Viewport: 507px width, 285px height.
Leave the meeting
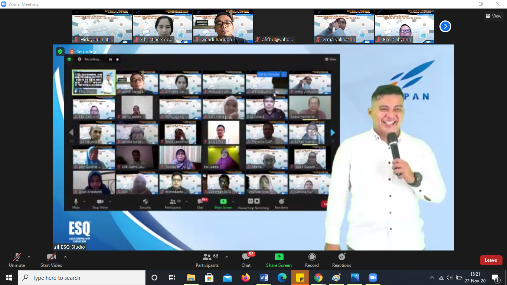tap(491, 260)
